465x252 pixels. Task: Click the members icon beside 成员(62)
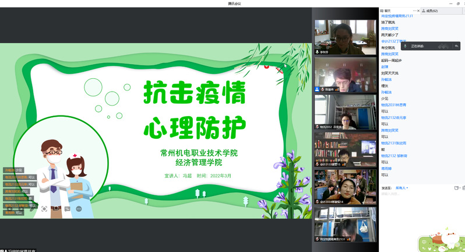coord(423,10)
